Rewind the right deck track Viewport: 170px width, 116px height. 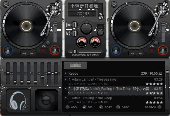(x=132, y=54)
